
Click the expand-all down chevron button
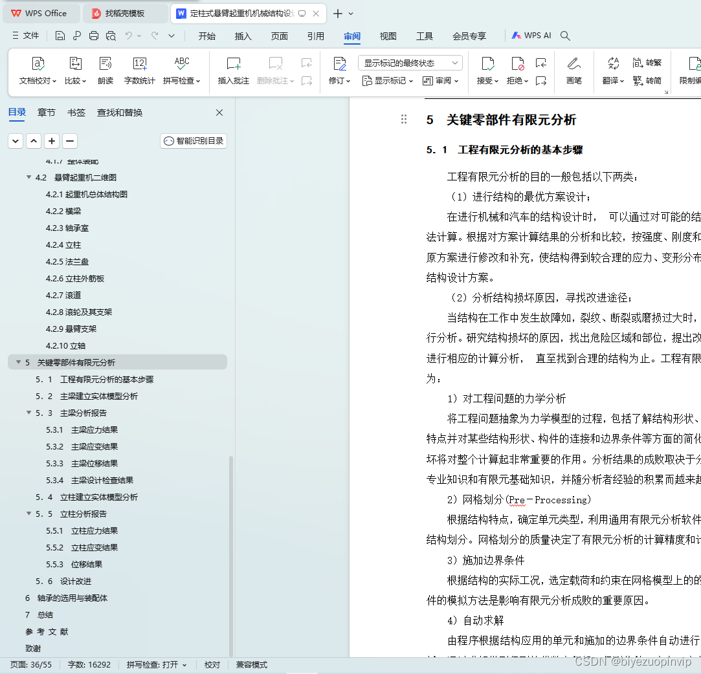pyautogui.click(x=16, y=141)
